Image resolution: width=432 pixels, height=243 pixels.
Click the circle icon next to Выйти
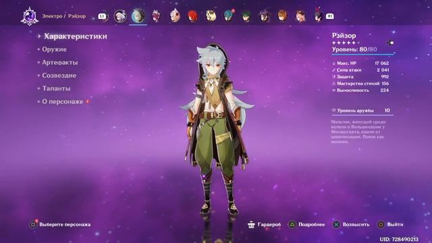point(381,225)
